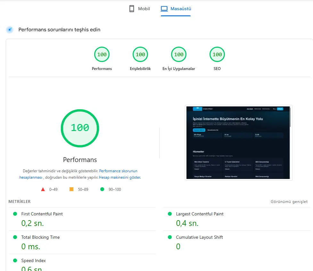Image resolution: width=313 pixels, height=271 pixels.
Task: Click the Speed Index metric label
Action: click(x=34, y=260)
